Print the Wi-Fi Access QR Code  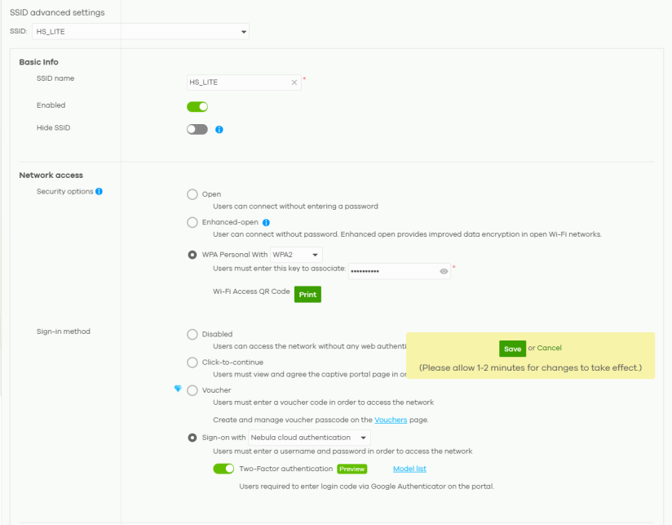(x=307, y=294)
